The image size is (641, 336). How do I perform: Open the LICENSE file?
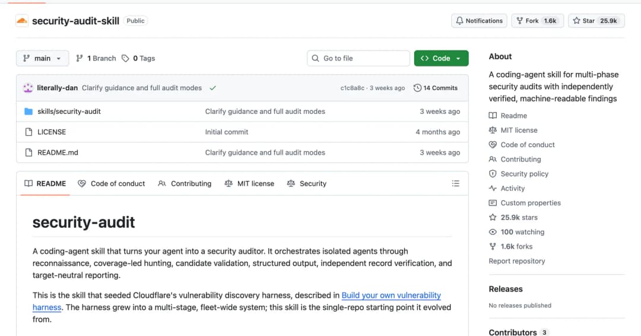(52, 132)
